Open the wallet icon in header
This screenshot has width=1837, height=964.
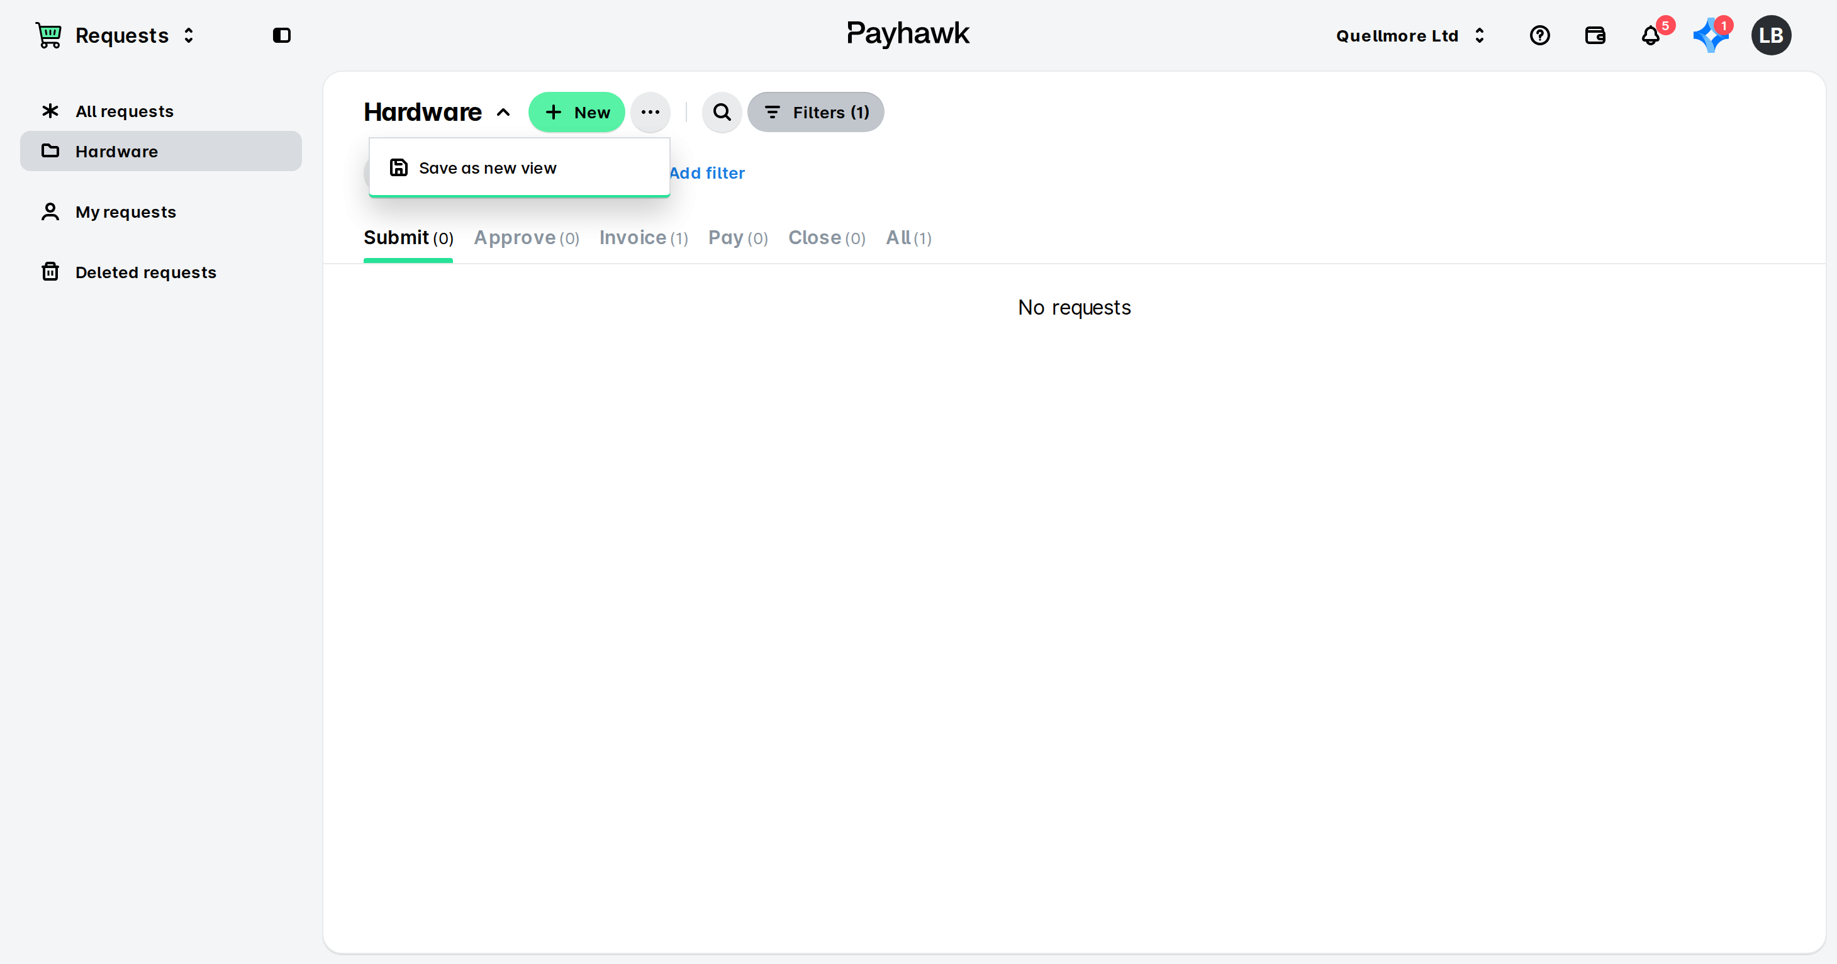[x=1595, y=35]
